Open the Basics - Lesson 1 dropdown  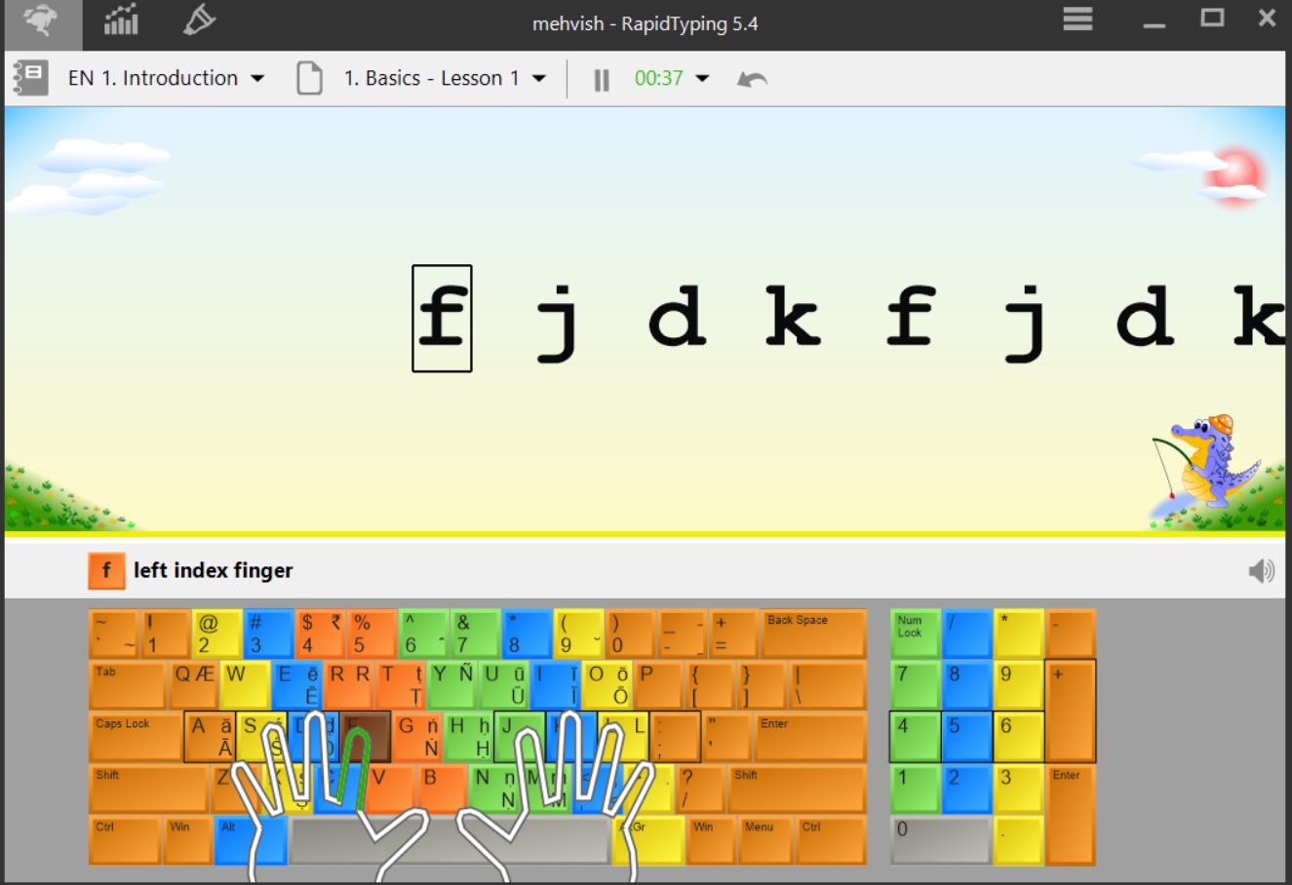click(539, 78)
